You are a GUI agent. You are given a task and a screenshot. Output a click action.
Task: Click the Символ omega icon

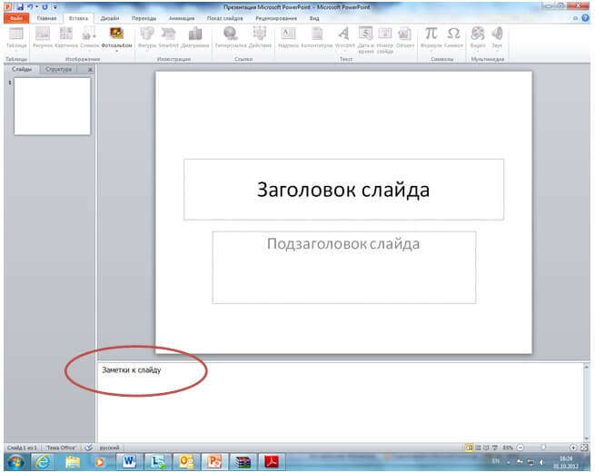[453, 35]
